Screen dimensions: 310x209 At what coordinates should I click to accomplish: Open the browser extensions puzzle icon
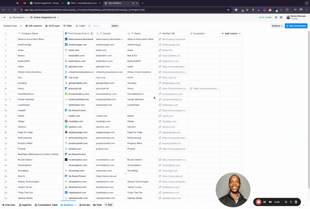point(287,10)
